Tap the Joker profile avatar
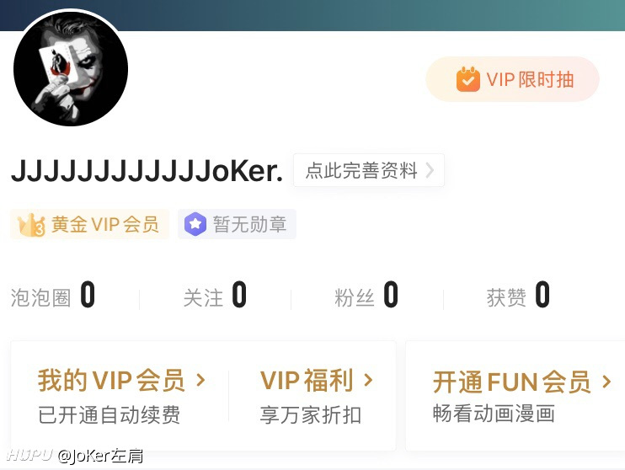This screenshot has height=470, width=625. point(71,68)
